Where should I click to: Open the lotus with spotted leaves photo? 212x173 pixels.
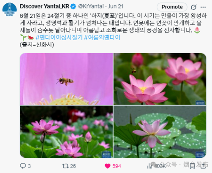[x=160, y=132]
